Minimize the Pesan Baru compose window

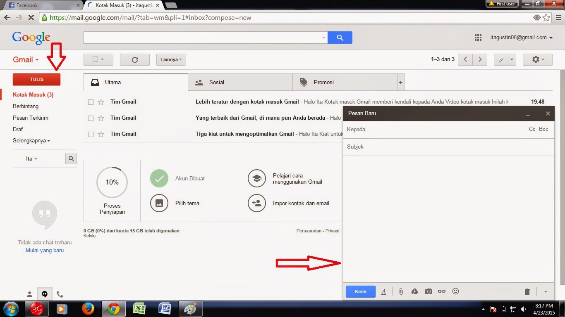(528, 114)
